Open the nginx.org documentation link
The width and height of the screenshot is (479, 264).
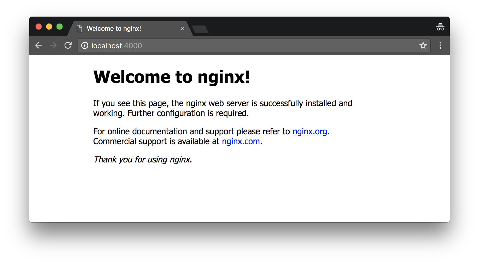click(309, 131)
